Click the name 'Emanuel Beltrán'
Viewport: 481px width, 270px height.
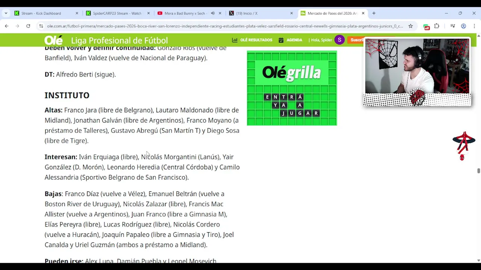(172, 194)
